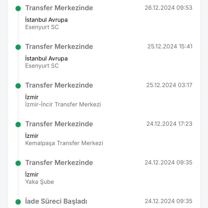Tap the İzmir city above Kemalpaşa Transfer Merkezi
This screenshot has height=208, width=208.
coord(32,136)
